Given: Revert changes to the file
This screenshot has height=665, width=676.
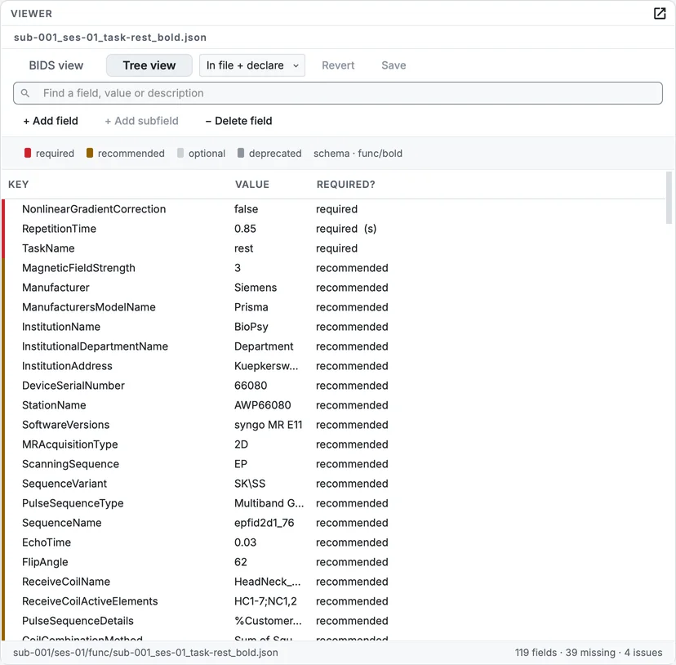Looking at the screenshot, I should coord(338,65).
